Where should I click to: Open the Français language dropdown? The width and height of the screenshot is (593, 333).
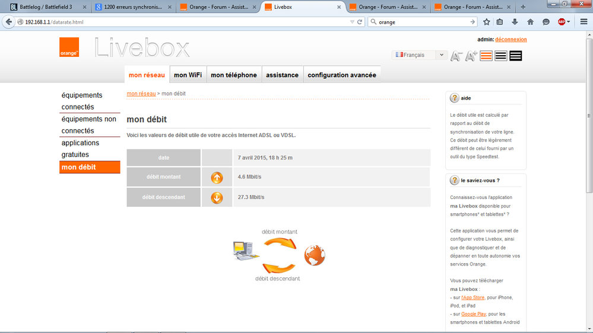click(420, 55)
